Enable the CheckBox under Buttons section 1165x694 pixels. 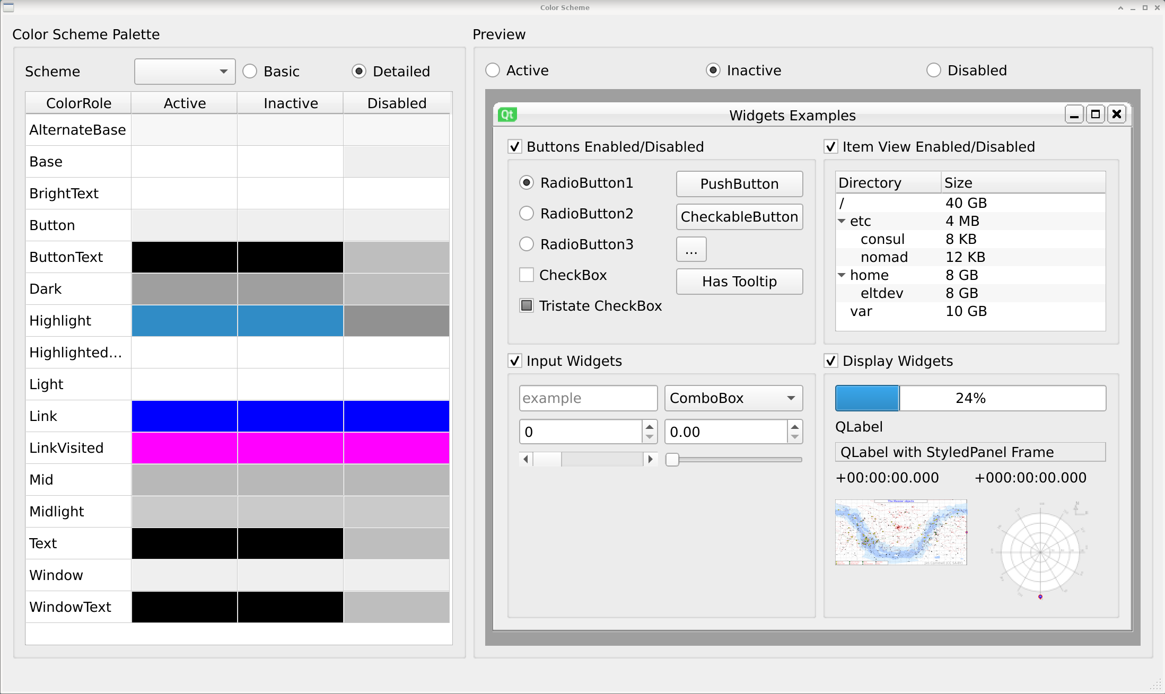coord(526,275)
